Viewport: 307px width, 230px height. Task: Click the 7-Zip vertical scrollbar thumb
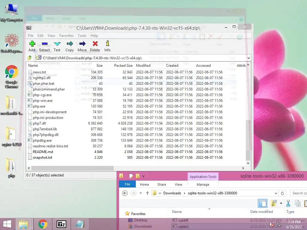[248, 140]
